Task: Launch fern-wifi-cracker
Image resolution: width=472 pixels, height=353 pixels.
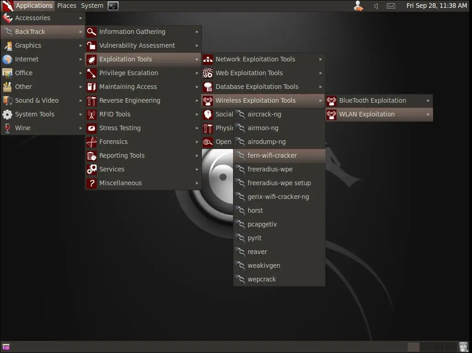Action: [279, 155]
